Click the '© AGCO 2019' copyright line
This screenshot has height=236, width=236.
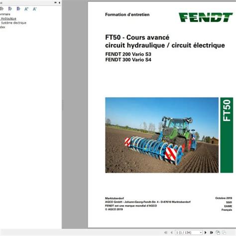[x=114, y=209]
